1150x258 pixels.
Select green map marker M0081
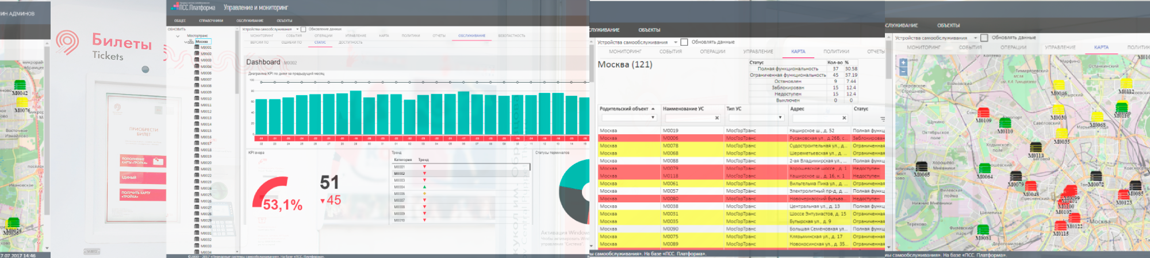[x=983, y=229]
